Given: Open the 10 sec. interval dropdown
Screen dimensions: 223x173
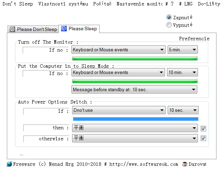Looking at the screenshot, I should pyautogui.click(x=183, y=110).
